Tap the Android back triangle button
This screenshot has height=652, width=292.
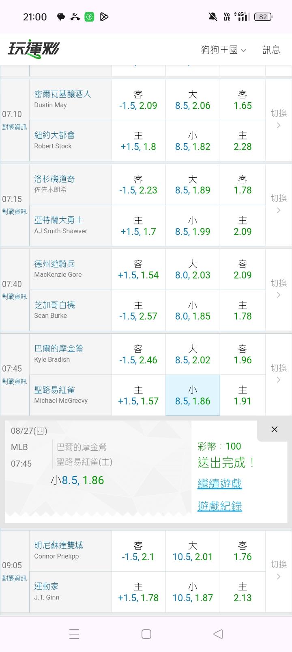218,634
